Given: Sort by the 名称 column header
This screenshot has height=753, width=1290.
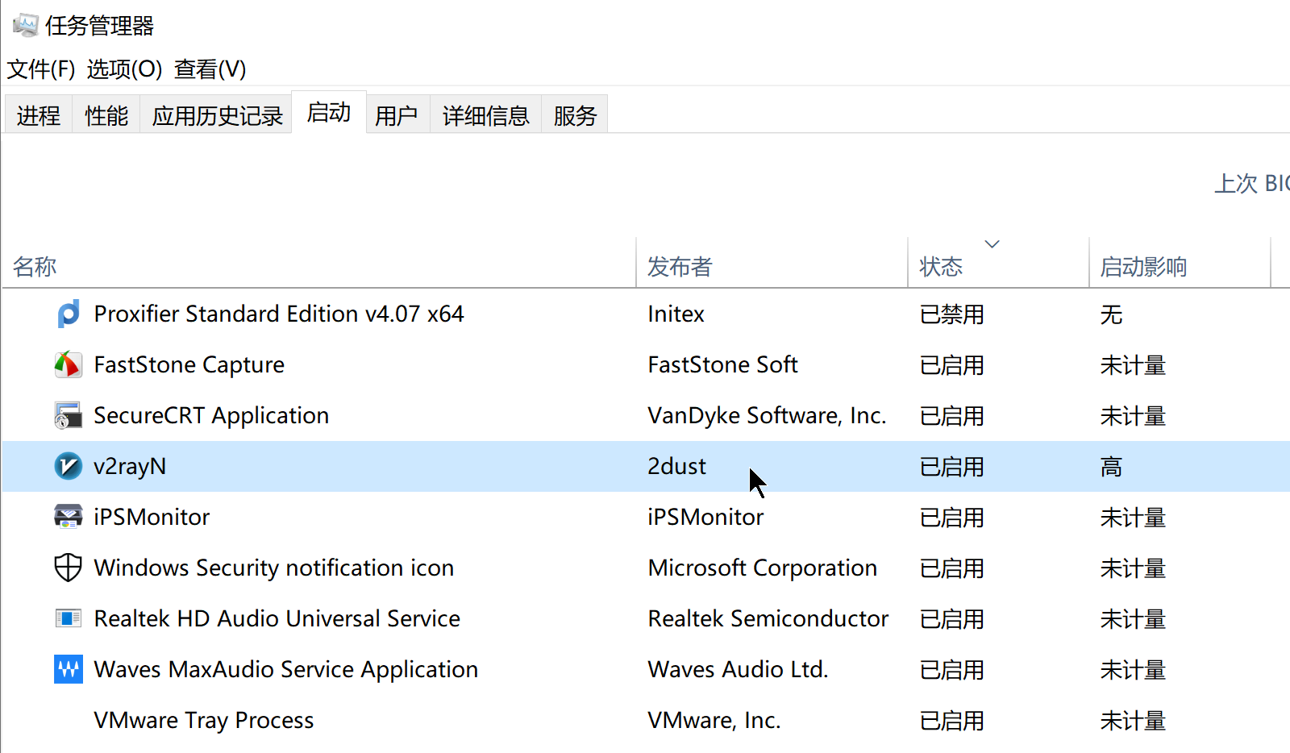Looking at the screenshot, I should pyautogui.click(x=319, y=263).
